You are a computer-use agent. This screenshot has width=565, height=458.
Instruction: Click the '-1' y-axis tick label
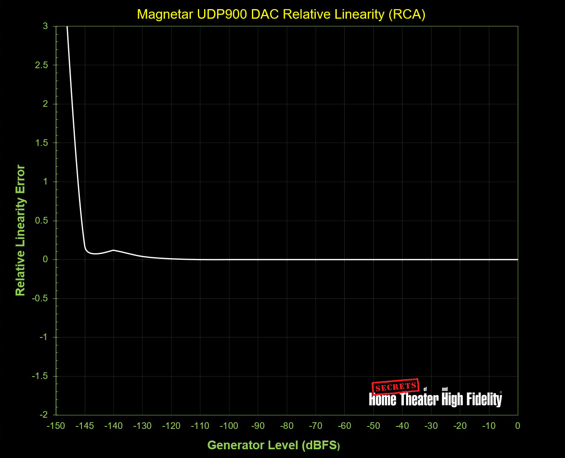click(44, 337)
